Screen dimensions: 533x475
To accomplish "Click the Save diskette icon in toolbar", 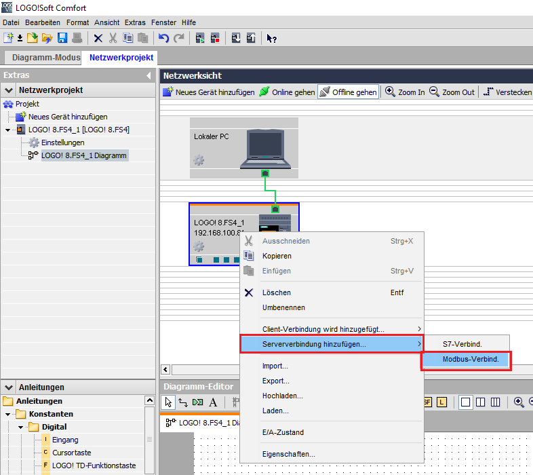I will click(62, 38).
